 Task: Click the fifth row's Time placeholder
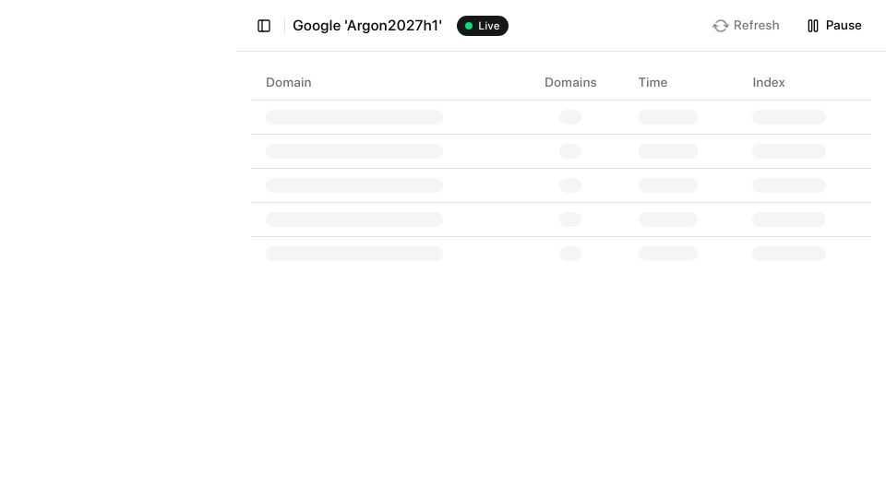click(x=668, y=254)
